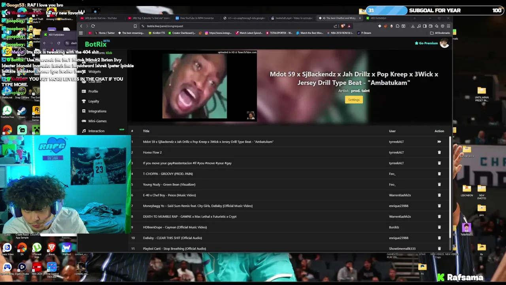Open the song request Settings button
The width and height of the screenshot is (506, 285).
(x=354, y=100)
